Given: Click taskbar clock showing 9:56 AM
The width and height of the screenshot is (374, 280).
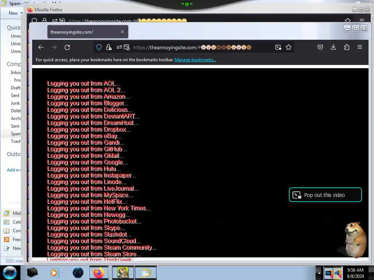Looking at the screenshot, I should (x=356, y=273).
